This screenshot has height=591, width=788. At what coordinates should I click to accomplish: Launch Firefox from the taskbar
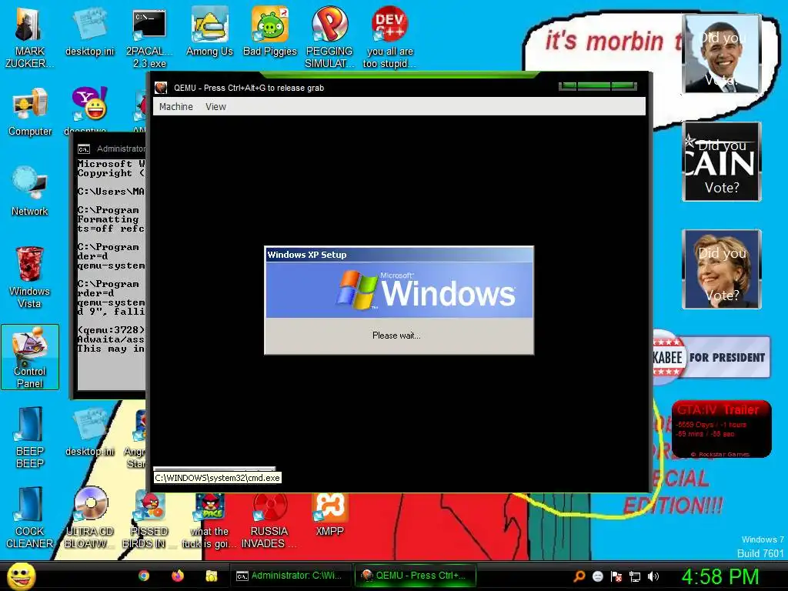178,576
